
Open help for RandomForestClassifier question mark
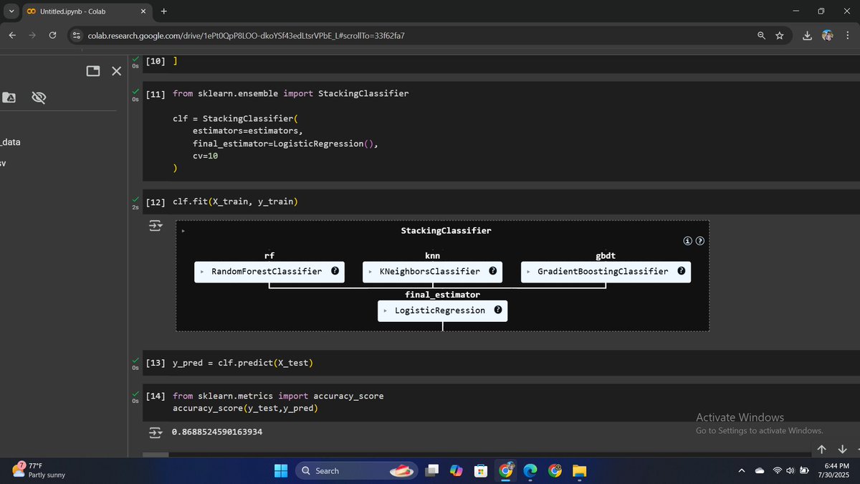tap(335, 271)
